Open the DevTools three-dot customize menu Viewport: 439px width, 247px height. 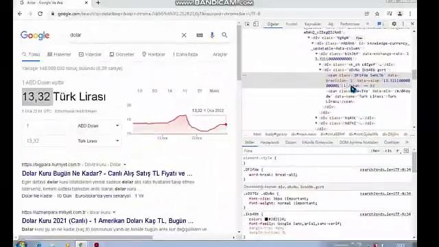pos(403,24)
